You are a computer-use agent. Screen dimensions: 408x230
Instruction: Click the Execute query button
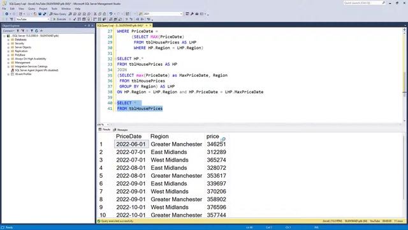pos(59,19)
